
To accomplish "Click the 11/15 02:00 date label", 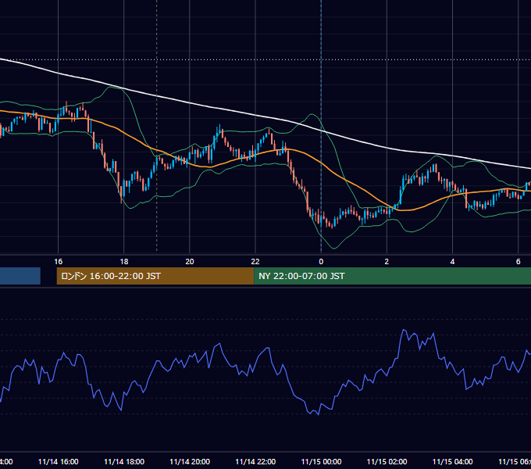I will pos(387,462).
